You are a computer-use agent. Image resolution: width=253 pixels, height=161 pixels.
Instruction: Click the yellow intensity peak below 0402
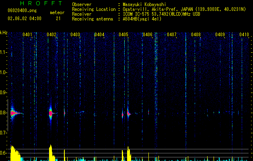click(51, 153)
